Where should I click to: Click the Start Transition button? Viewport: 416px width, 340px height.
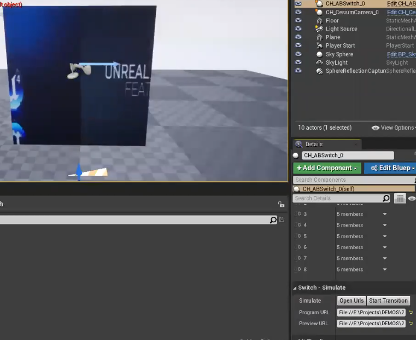coord(388,301)
